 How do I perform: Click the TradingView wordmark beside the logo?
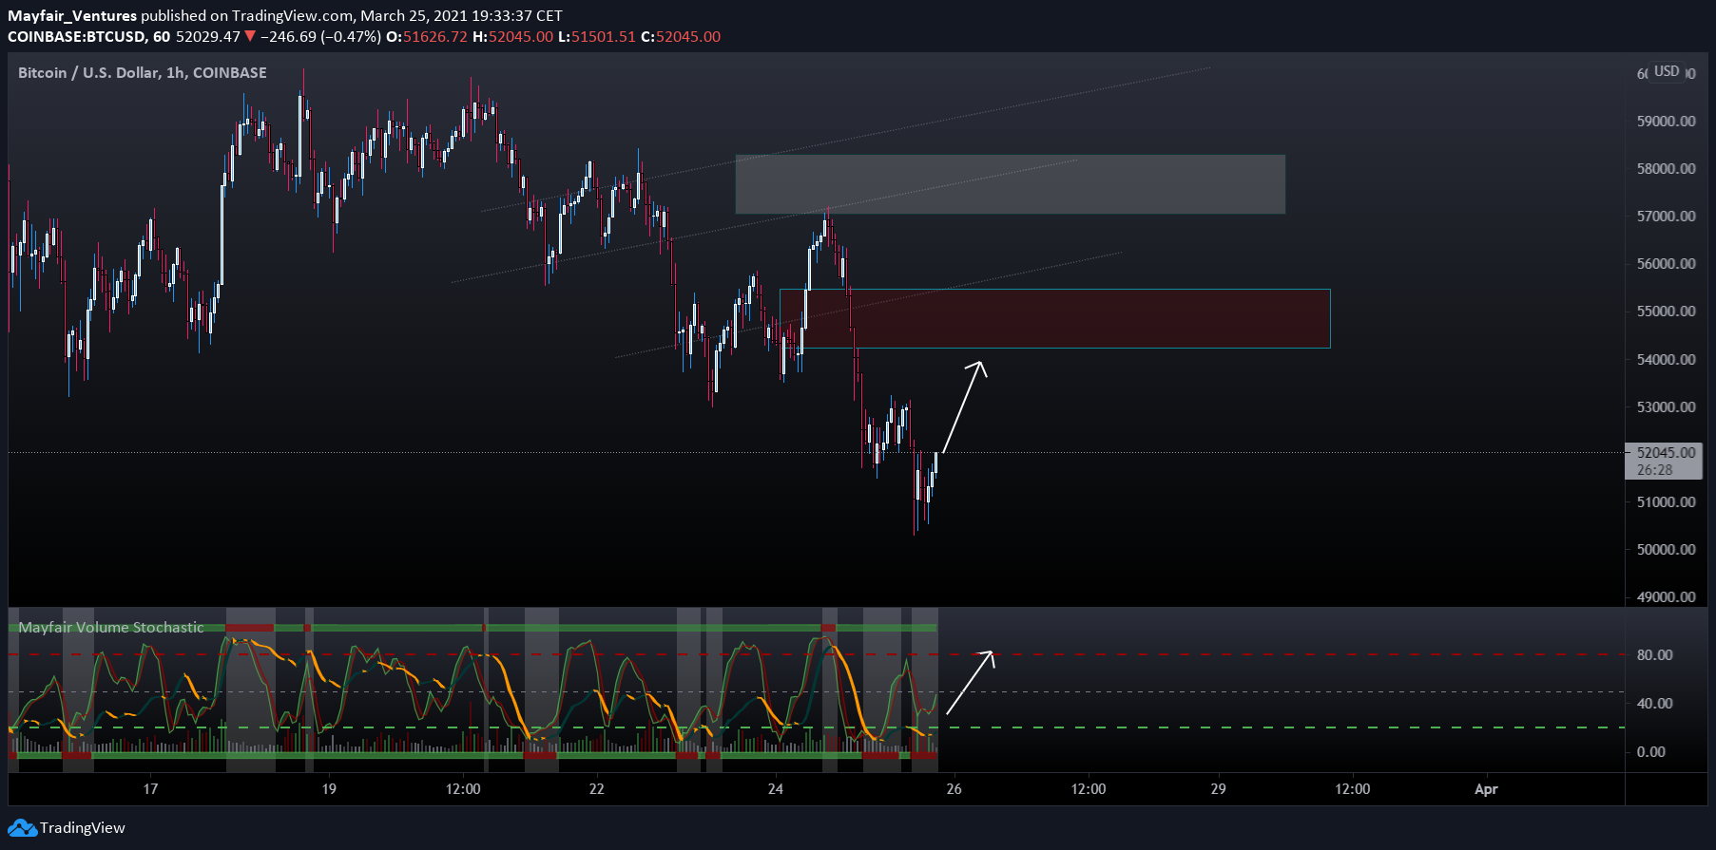83,828
